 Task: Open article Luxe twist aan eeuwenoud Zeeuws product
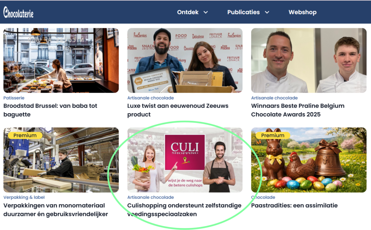pos(178,110)
